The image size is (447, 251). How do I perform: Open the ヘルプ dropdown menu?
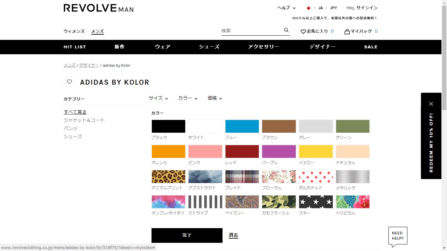286,8
